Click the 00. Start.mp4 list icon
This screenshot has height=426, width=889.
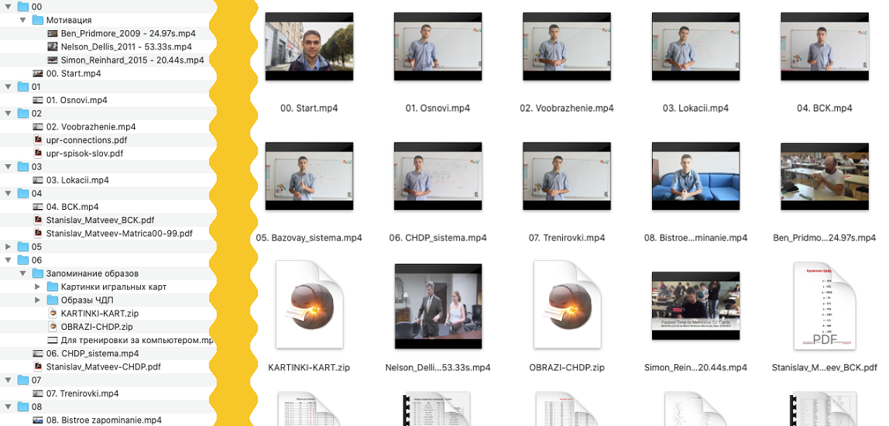pos(37,73)
